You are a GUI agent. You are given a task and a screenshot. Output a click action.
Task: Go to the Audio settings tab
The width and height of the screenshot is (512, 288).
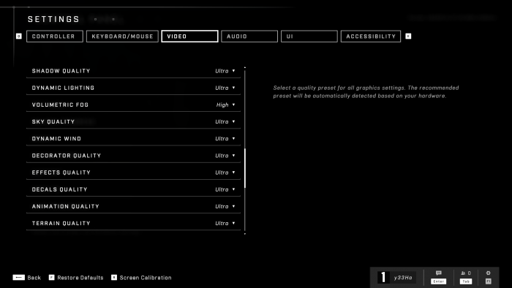click(x=249, y=37)
